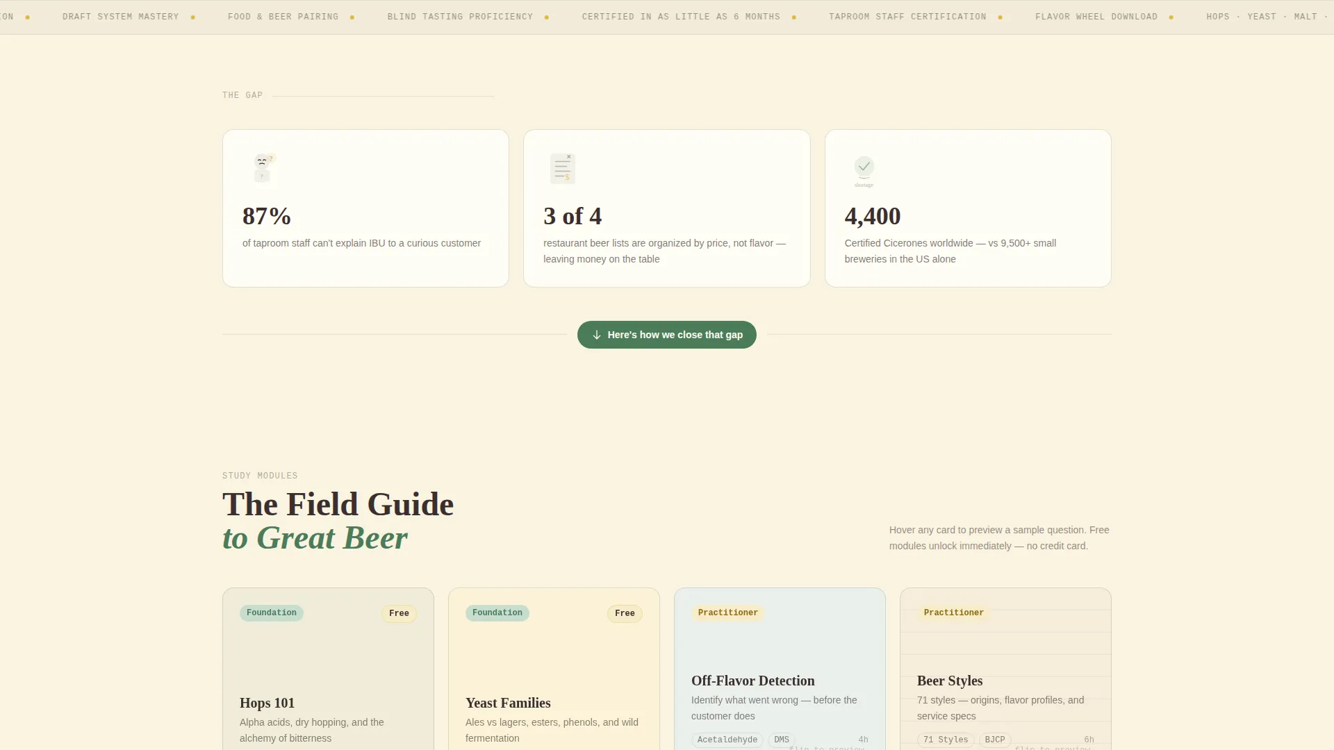Image resolution: width=1334 pixels, height=750 pixels.
Task: Click '71 styles — origins, flavor profiles' description
Action: (1000, 708)
